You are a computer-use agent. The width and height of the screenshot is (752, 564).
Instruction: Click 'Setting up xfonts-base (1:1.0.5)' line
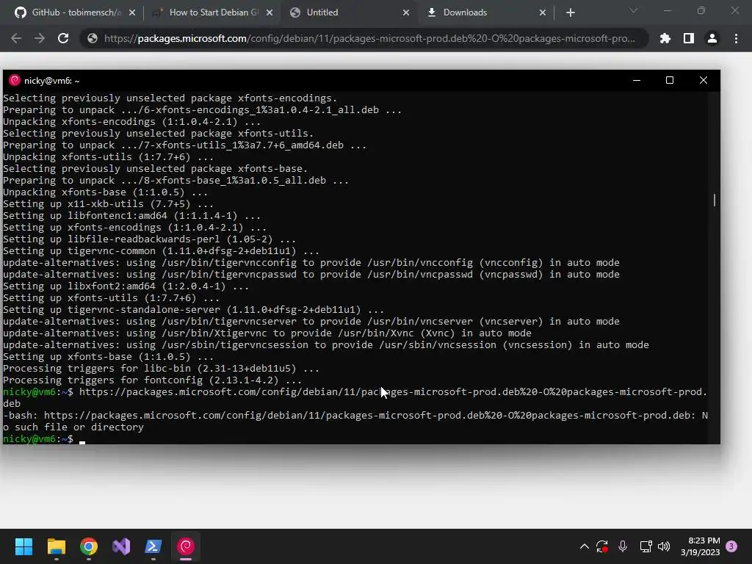109,357
